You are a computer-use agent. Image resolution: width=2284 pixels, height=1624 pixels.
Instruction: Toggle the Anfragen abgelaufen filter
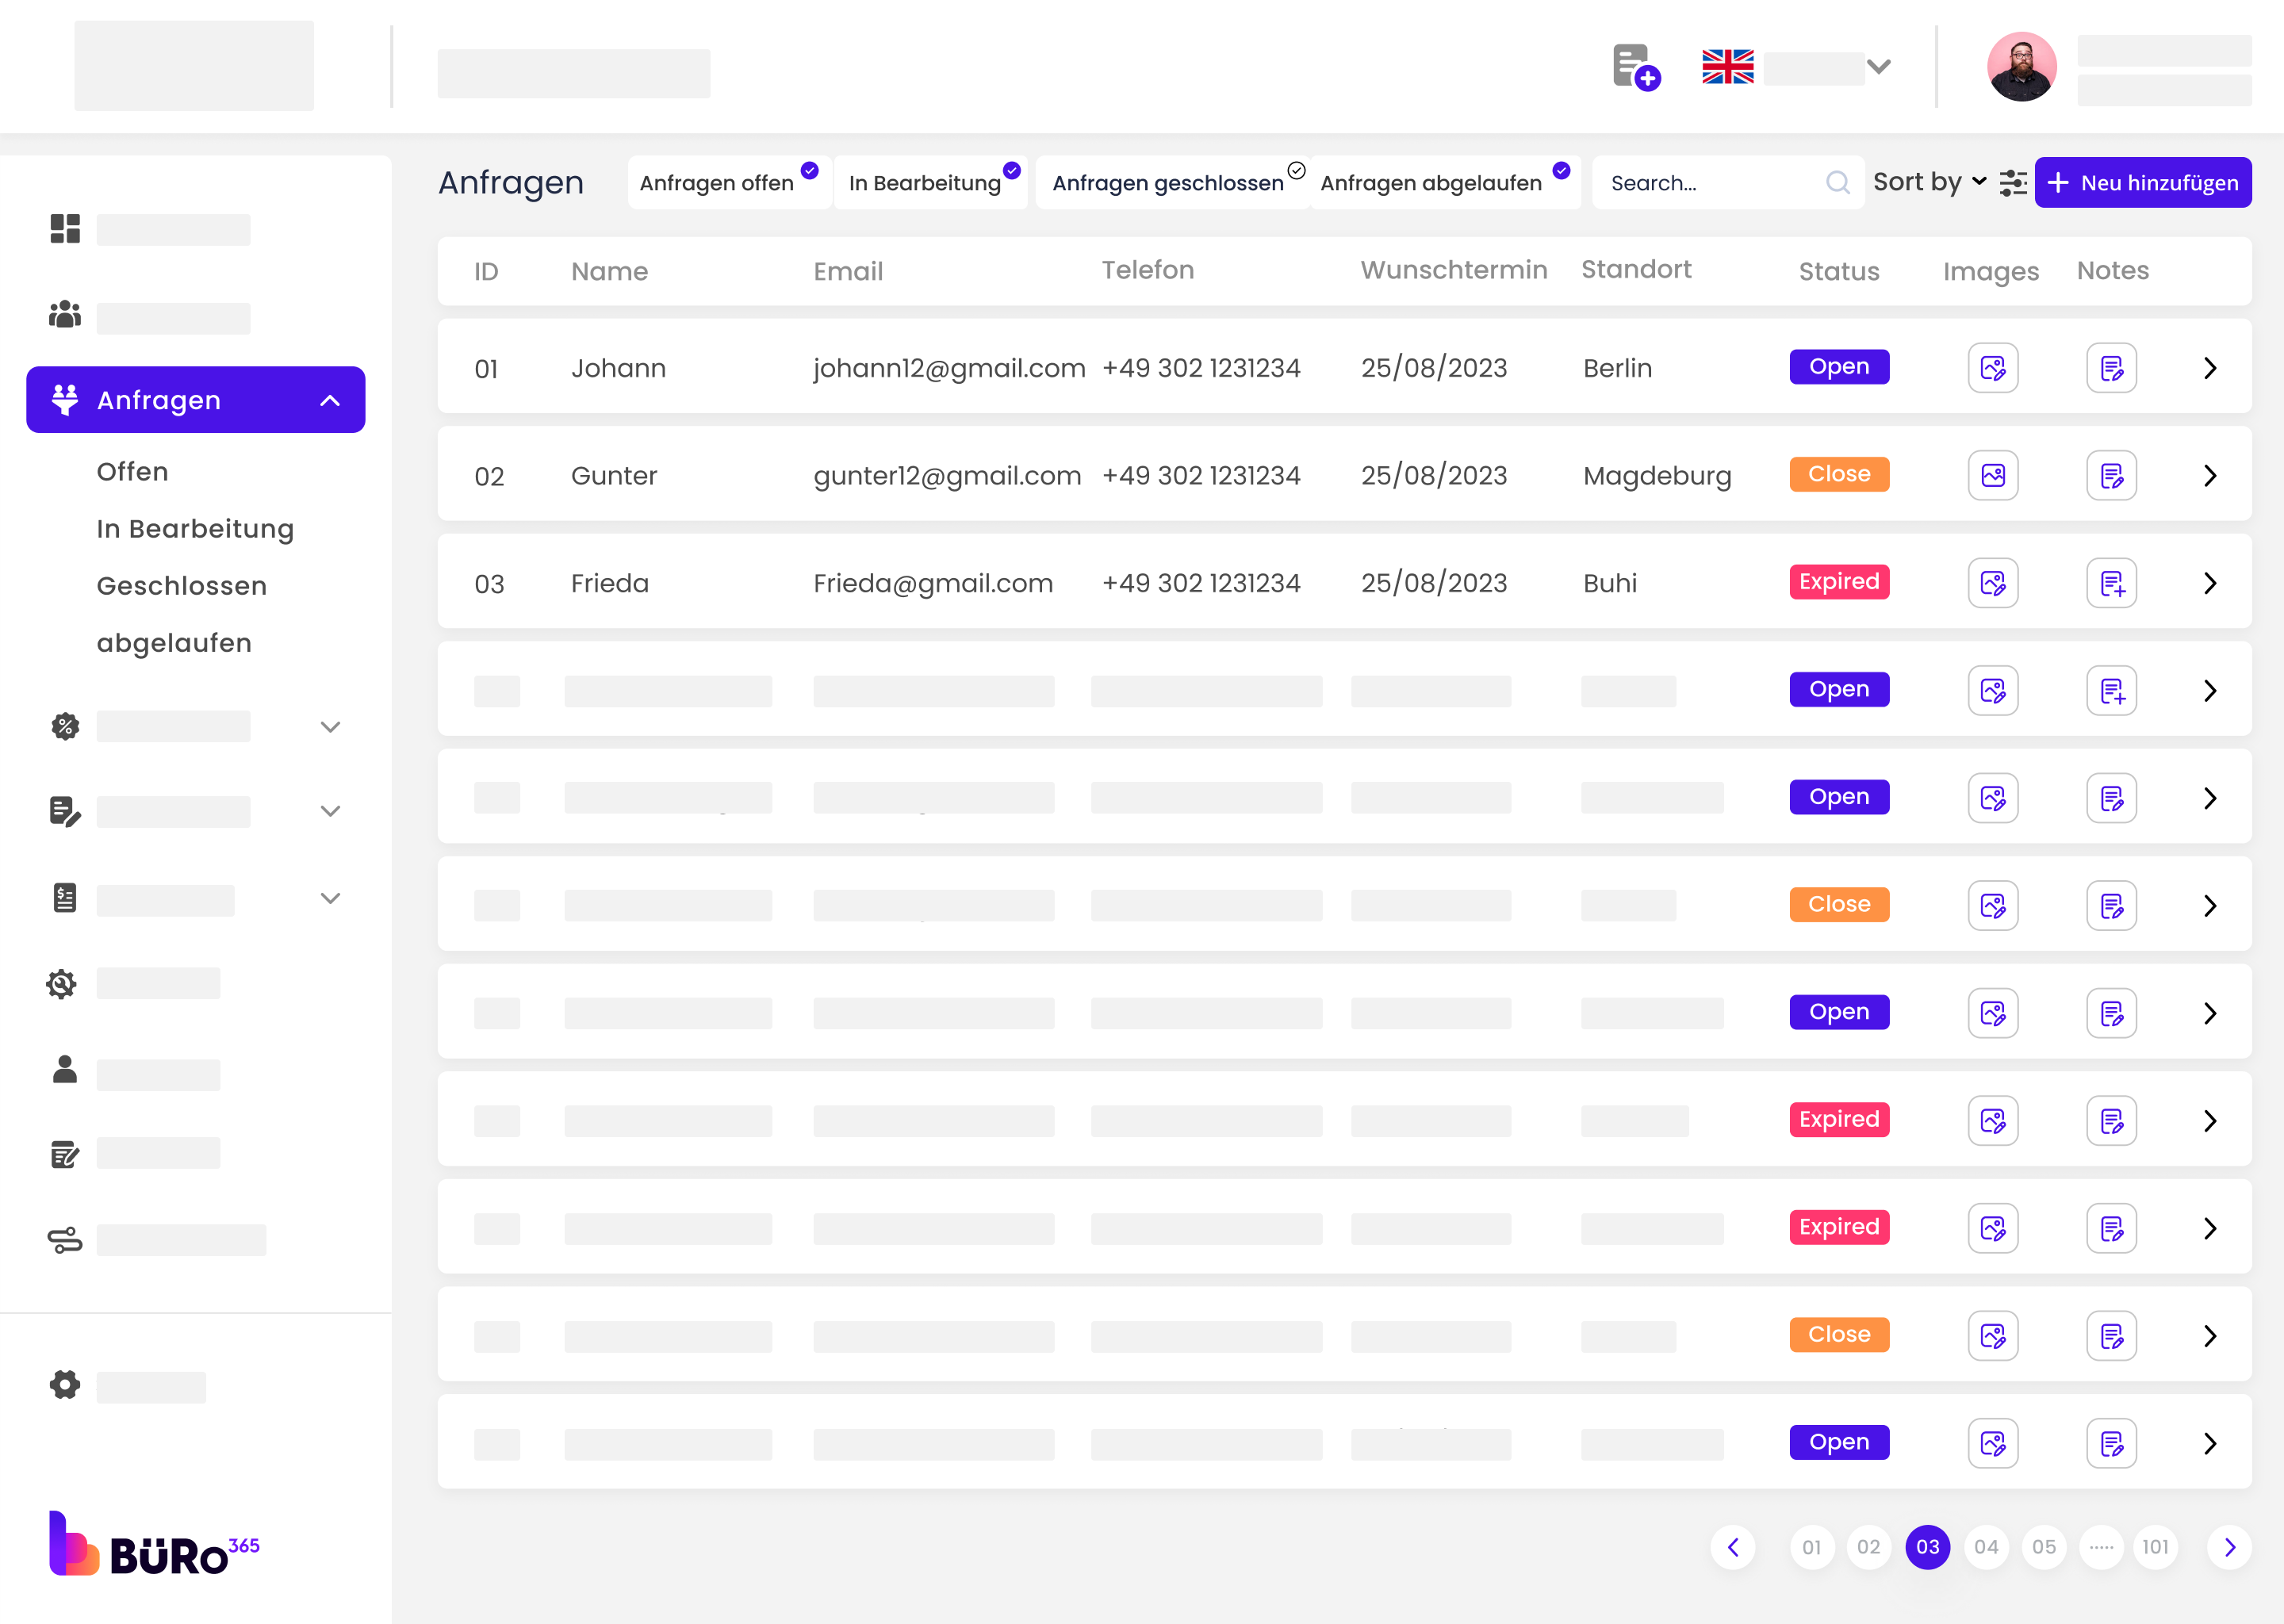point(1445,182)
